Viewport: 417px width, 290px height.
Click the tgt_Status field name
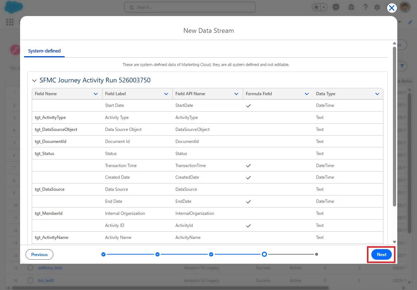[x=45, y=154]
